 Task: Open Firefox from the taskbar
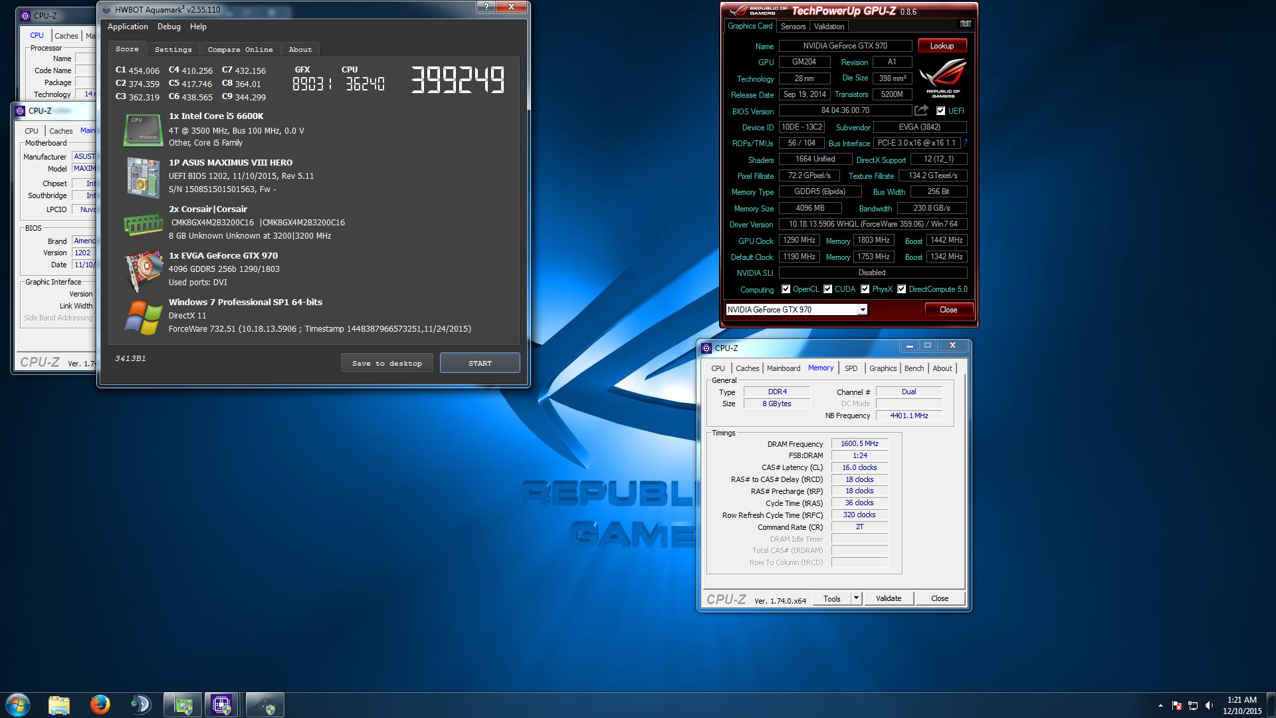tap(100, 705)
